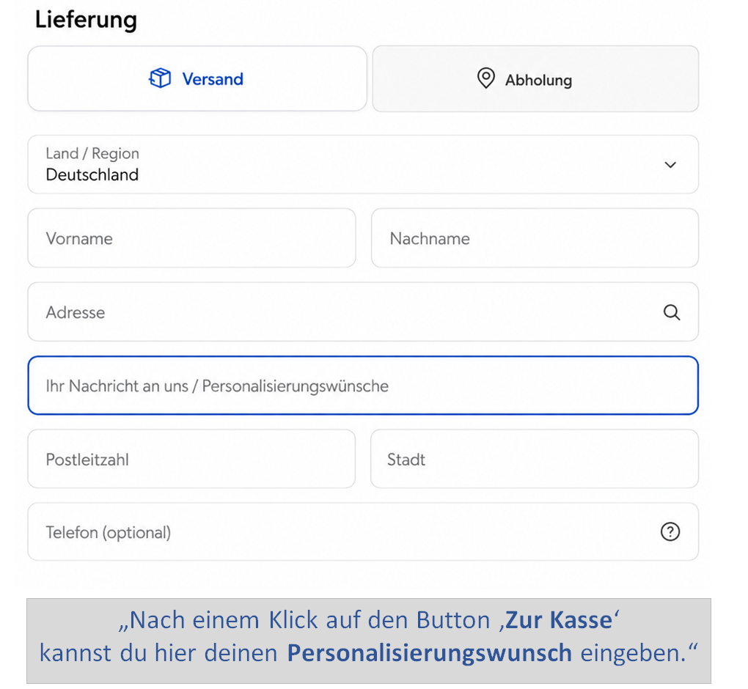Click the Lieferung heading text

coord(86,21)
